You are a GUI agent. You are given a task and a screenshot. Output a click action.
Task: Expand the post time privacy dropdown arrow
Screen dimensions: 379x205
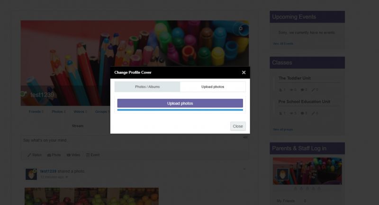(67, 177)
